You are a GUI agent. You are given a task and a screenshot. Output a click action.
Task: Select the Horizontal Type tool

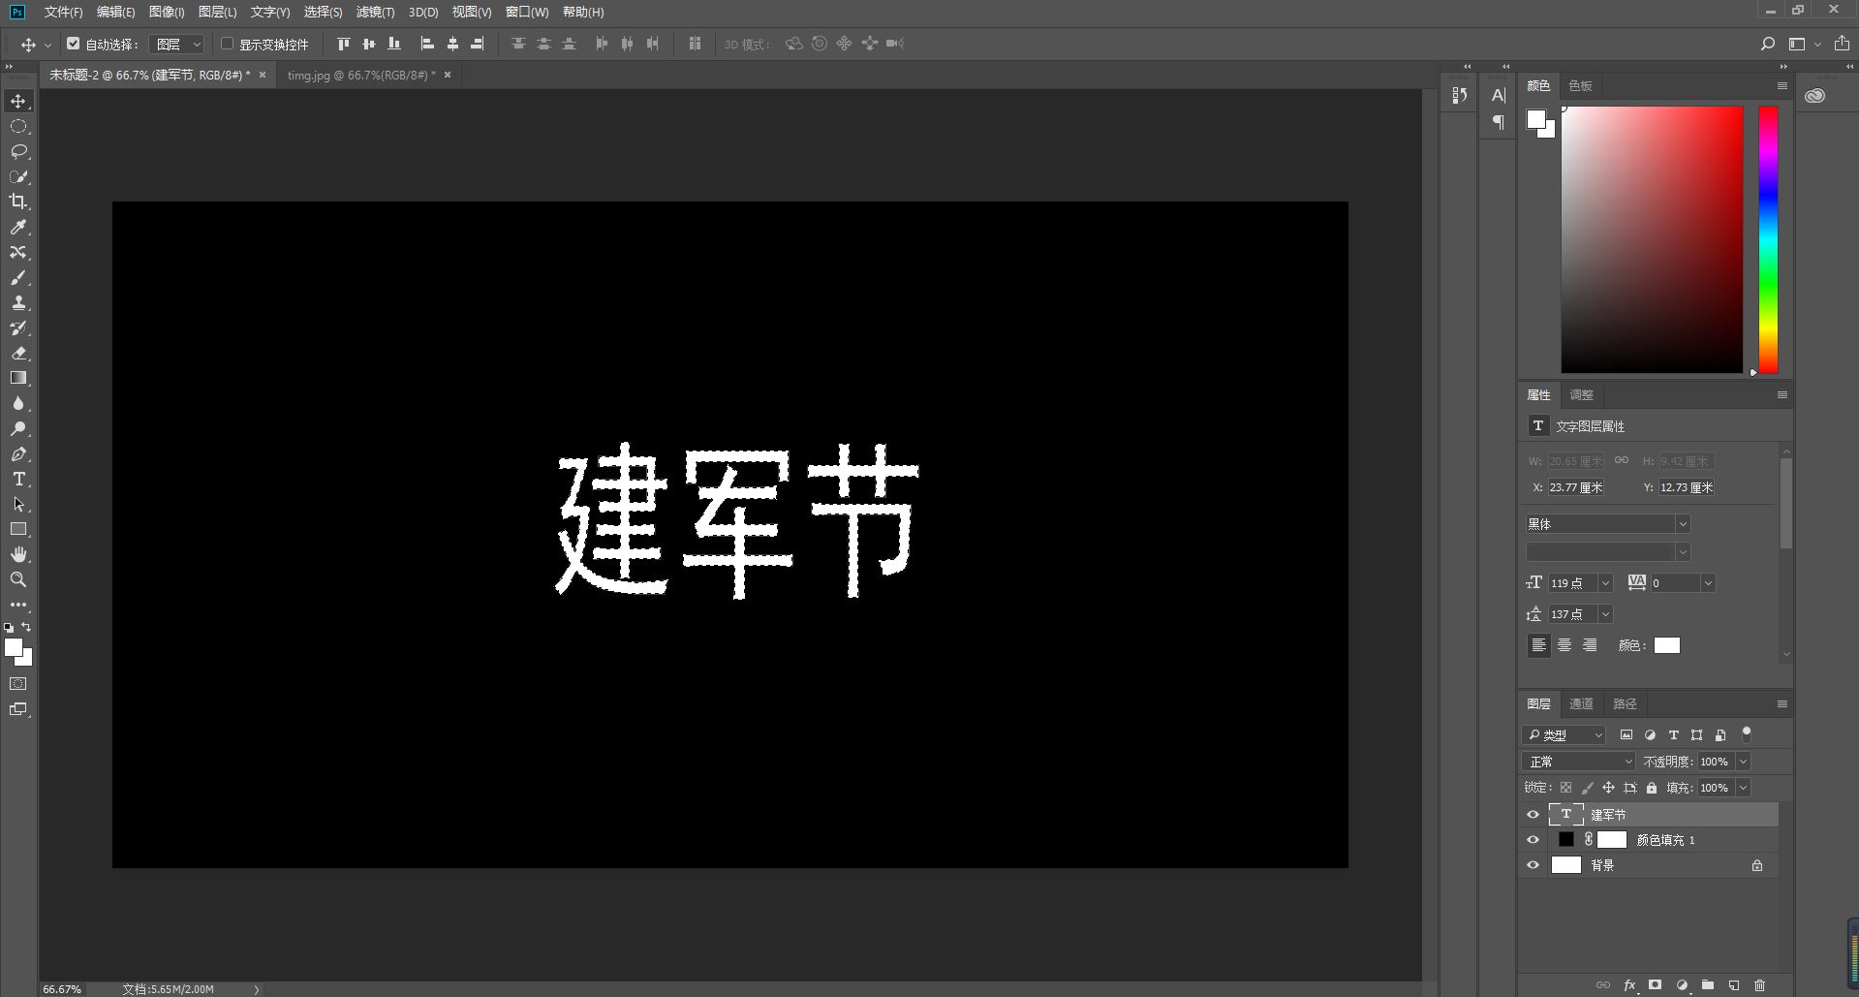pyautogui.click(x=18, y=479)
